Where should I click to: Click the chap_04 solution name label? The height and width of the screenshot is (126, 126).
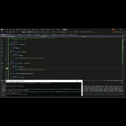(65, 30)
